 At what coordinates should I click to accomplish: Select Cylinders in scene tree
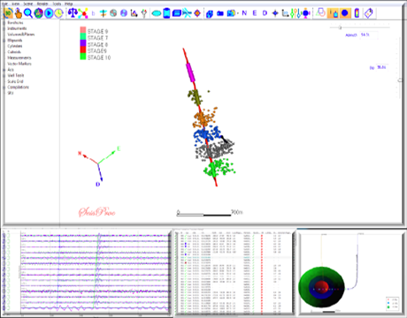tap(15, 46)
